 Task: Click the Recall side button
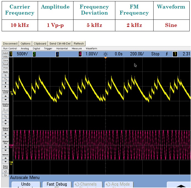5,64
